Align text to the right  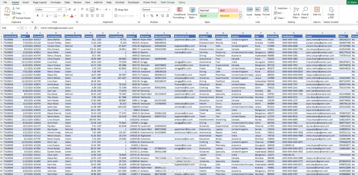tap(92, 16)
